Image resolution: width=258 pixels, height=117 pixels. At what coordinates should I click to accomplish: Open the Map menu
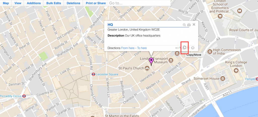6,3
